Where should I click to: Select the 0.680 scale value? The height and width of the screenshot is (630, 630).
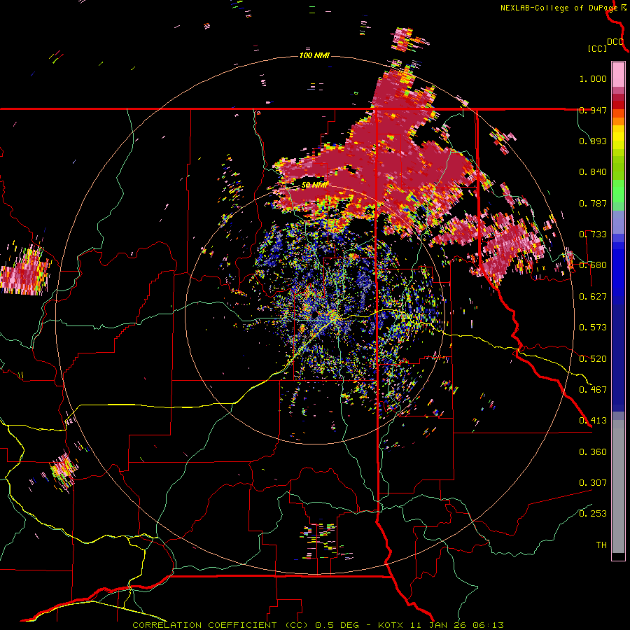[593, 265]
